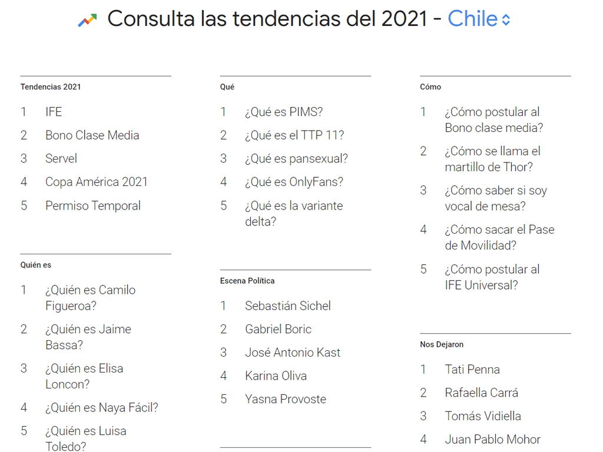Select 'Bono Clase Media' from Tendencias 2021
The width and height of the screenshot is (603, 452).
tap(92, 135)
